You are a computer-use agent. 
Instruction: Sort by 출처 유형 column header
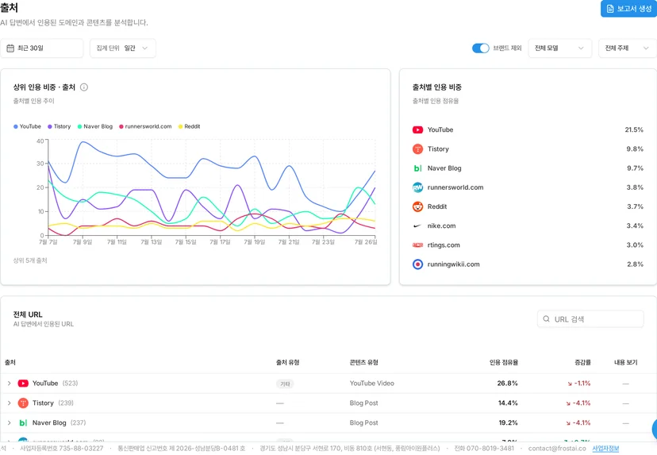tap(287, 362)
